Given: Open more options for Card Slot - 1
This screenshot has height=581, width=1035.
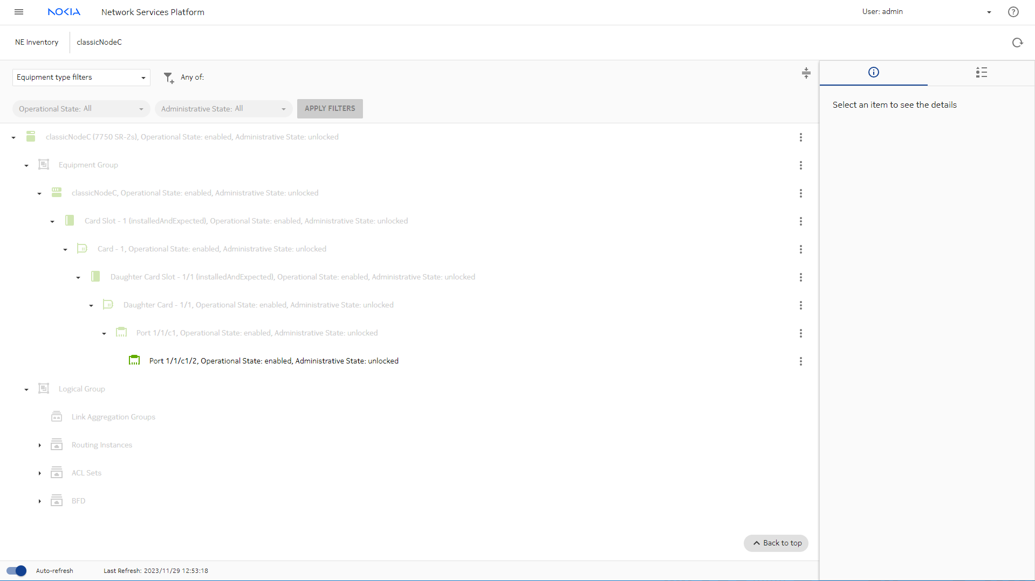Looking at the screenshot, I should [x=800, y=221].
